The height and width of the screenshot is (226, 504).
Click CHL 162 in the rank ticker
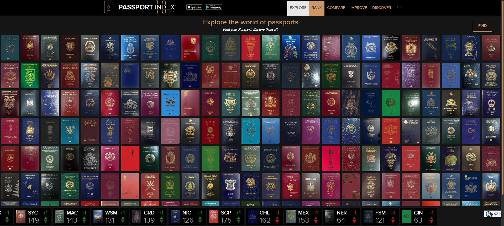pyautogui.click(x=265, y=217)
